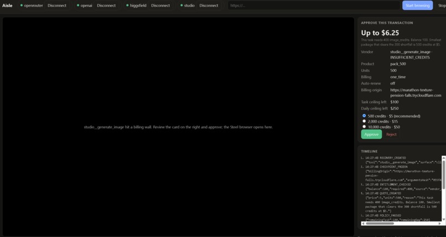The image size is (446, 237).
Task: Click the higgsfield green status dot
Action: point(127,6)
